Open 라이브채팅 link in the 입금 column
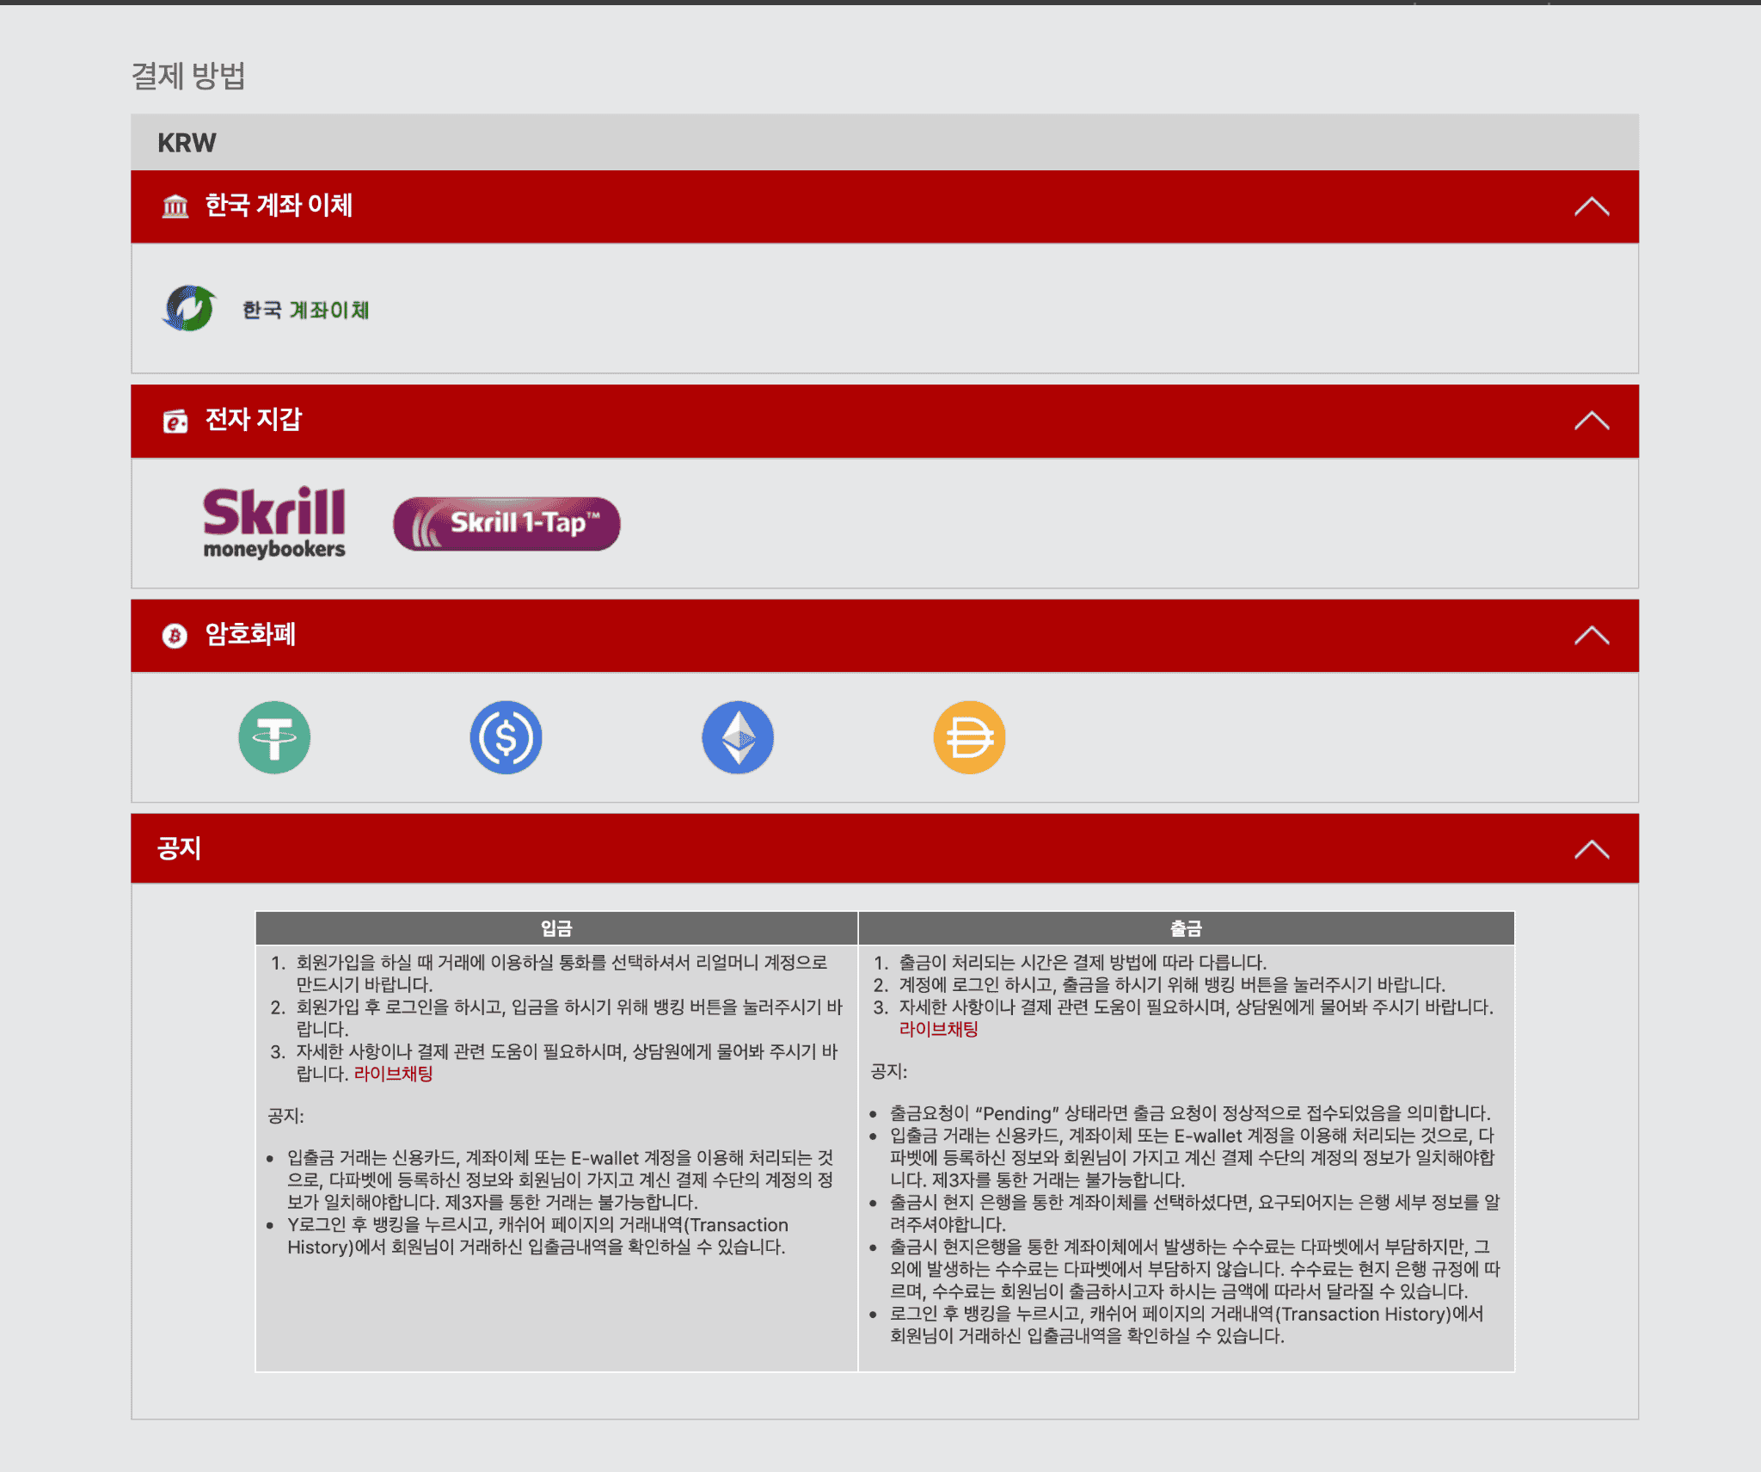Viewport: 1761px width, 1472px height. pos(393,1074)
